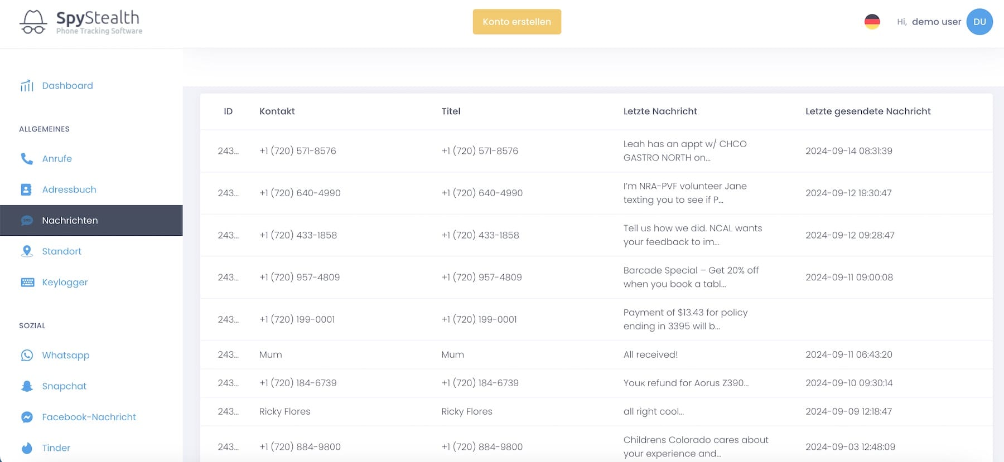Open the Anrufe section
1004x462 pixels.
[57, 158]
